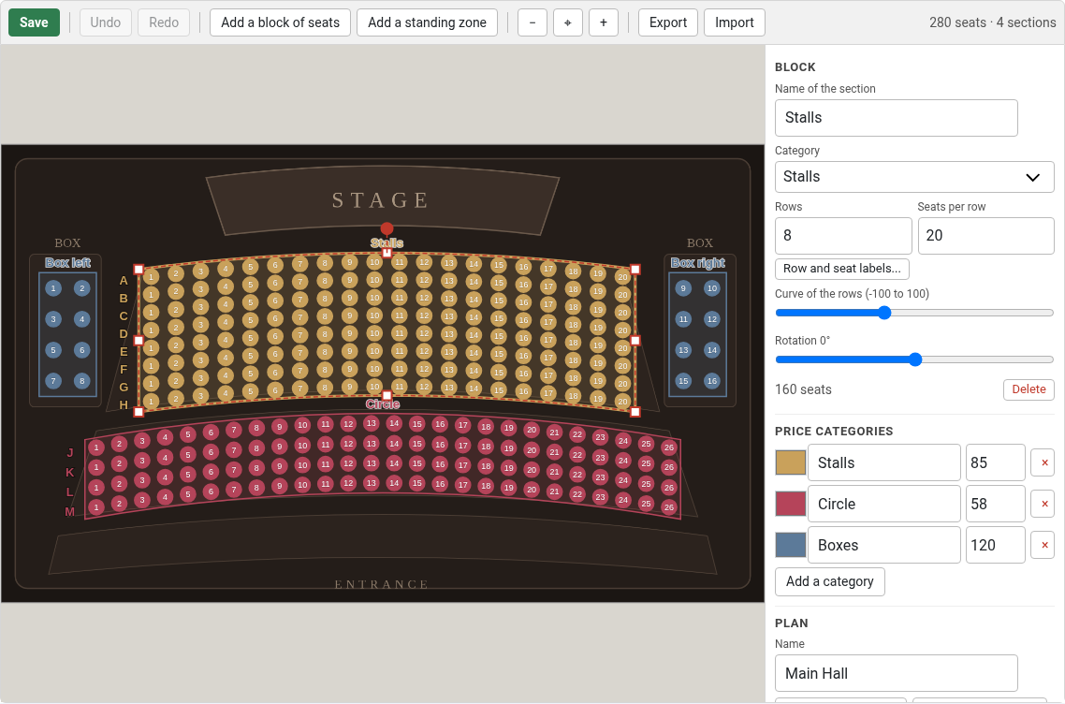Click the top-right selection handle of Stalls
Screen dimensions: 1065x704
click(x=635, y=270)
